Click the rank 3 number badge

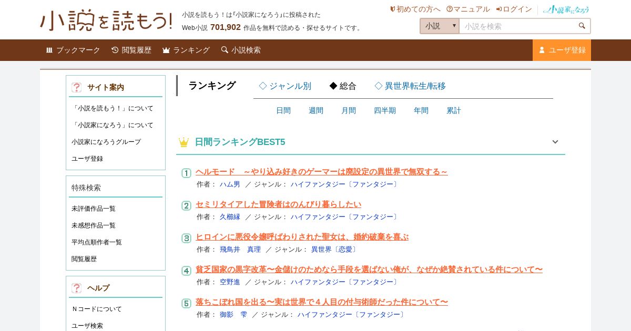click(x=186, y=238)
